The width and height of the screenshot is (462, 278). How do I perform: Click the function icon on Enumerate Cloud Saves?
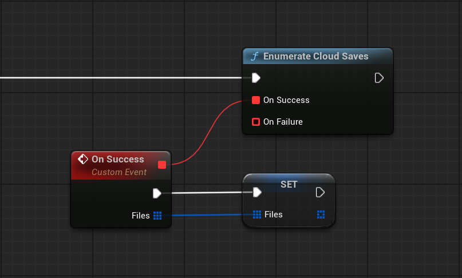point(254,57)
